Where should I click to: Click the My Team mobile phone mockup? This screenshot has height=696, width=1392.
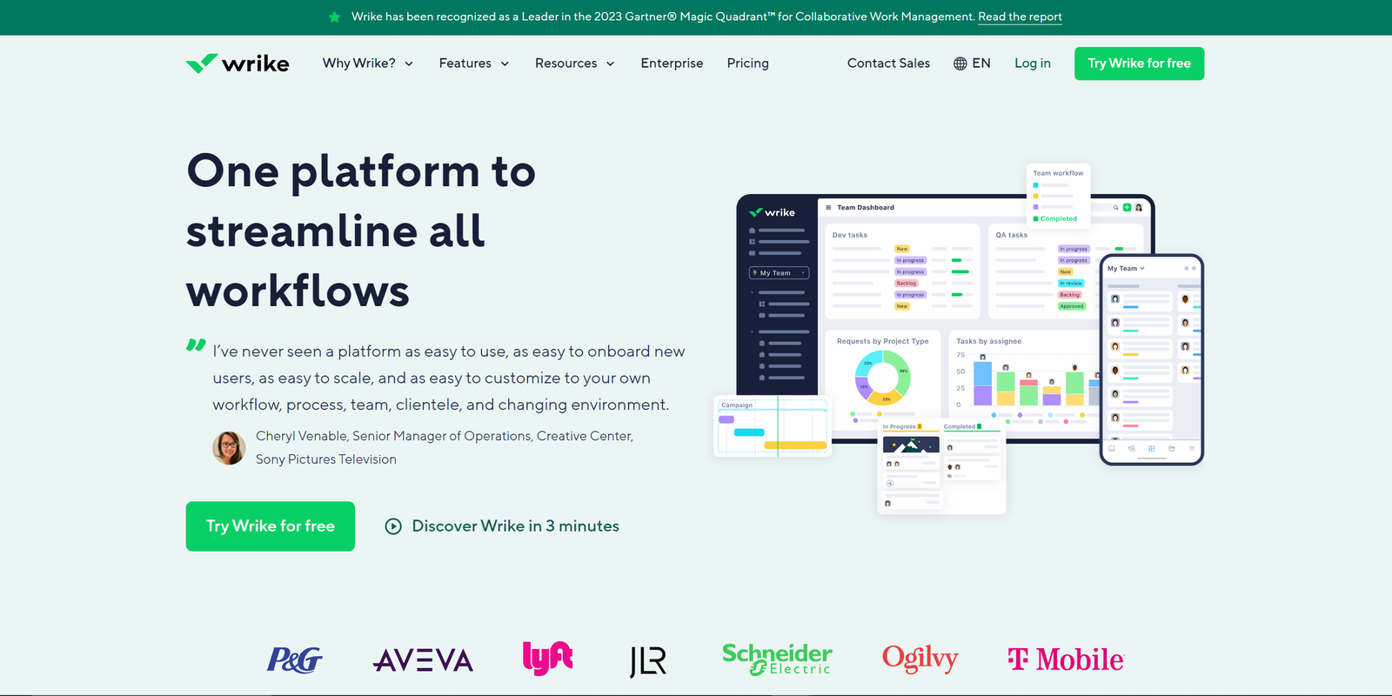pos(1151,359)
